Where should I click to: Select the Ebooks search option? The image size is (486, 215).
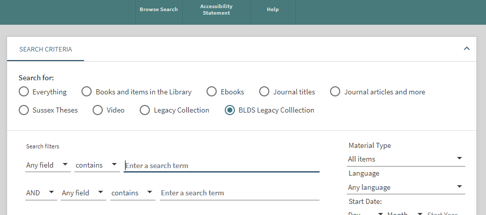point(212,92)
